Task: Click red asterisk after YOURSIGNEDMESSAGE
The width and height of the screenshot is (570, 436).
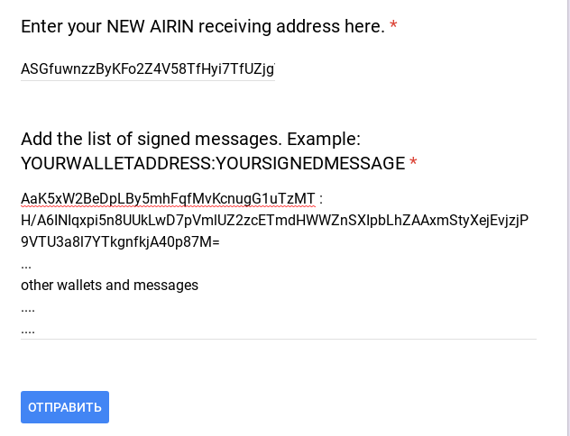Action: point(413,163)
